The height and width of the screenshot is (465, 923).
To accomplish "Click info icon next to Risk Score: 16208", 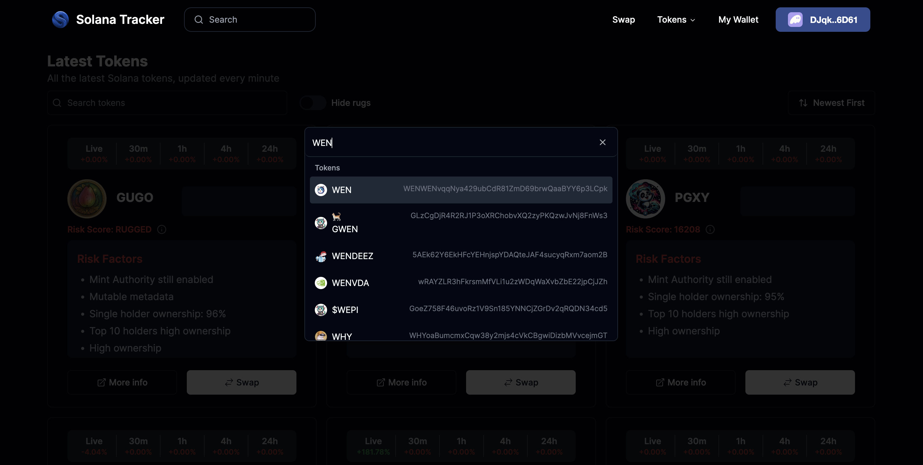I will tap(710, 229).
